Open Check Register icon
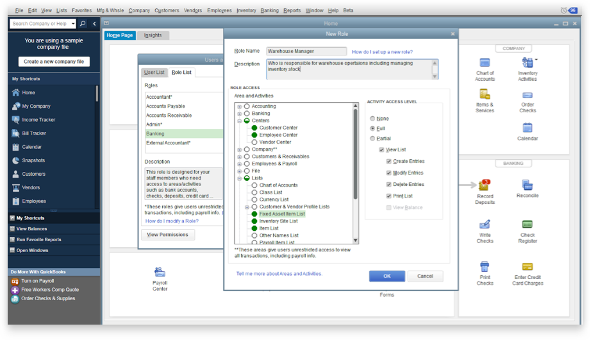591x340 pixels. [x=528, y=224]
